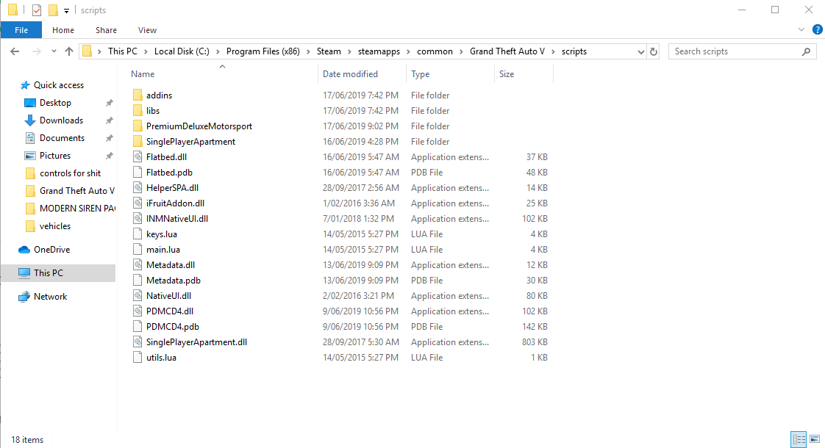Image resolution: width=825 pixels, height=448 pixels.
Task: Open the Share ribbon tab
Action: tap(107, 30)
